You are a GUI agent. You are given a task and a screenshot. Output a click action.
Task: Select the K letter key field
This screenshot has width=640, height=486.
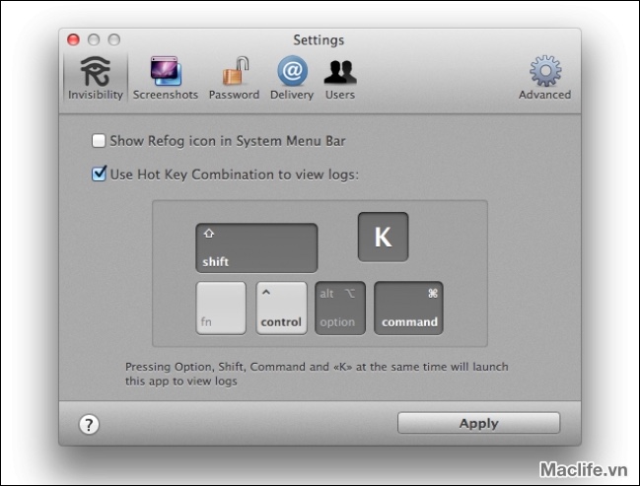(383, 237)
